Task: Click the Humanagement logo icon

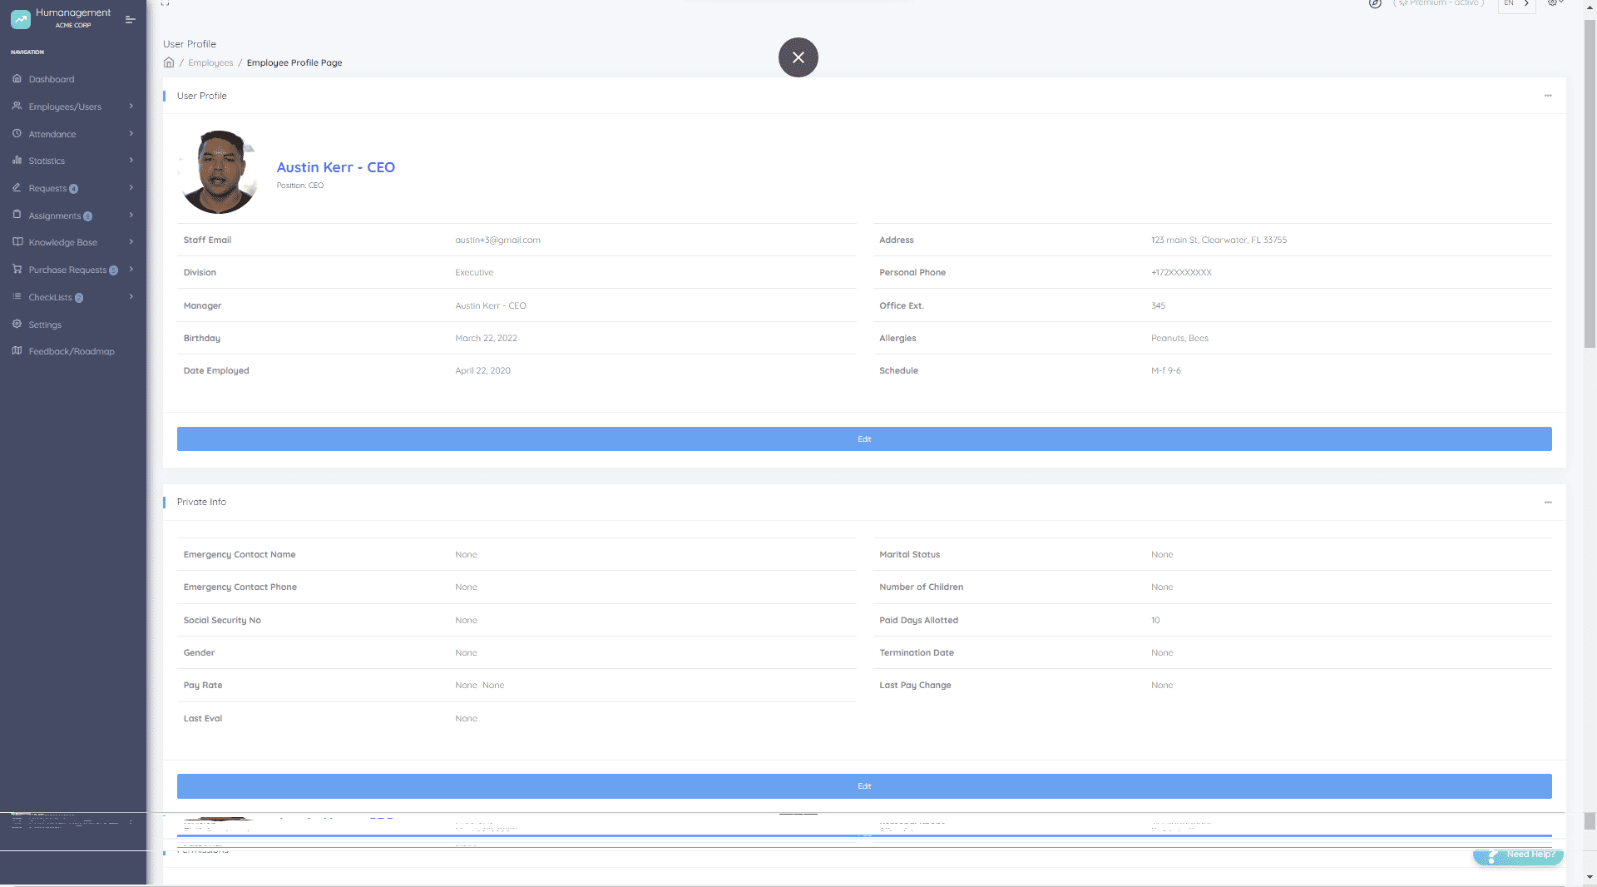Action: [21, 18]
